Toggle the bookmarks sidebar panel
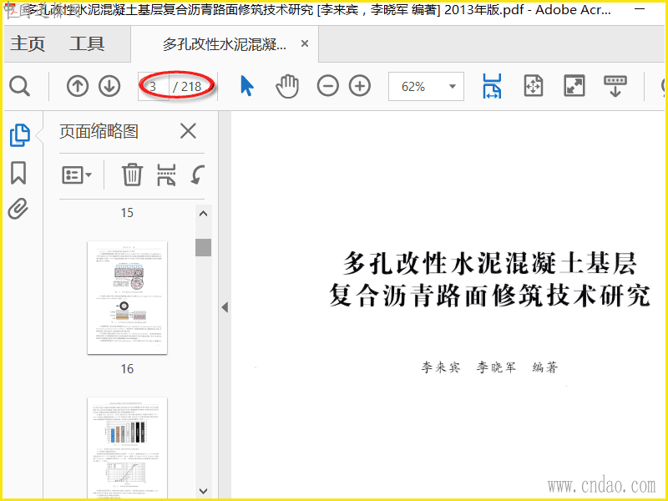The image size is (668, 501). (x=18, y=173)
